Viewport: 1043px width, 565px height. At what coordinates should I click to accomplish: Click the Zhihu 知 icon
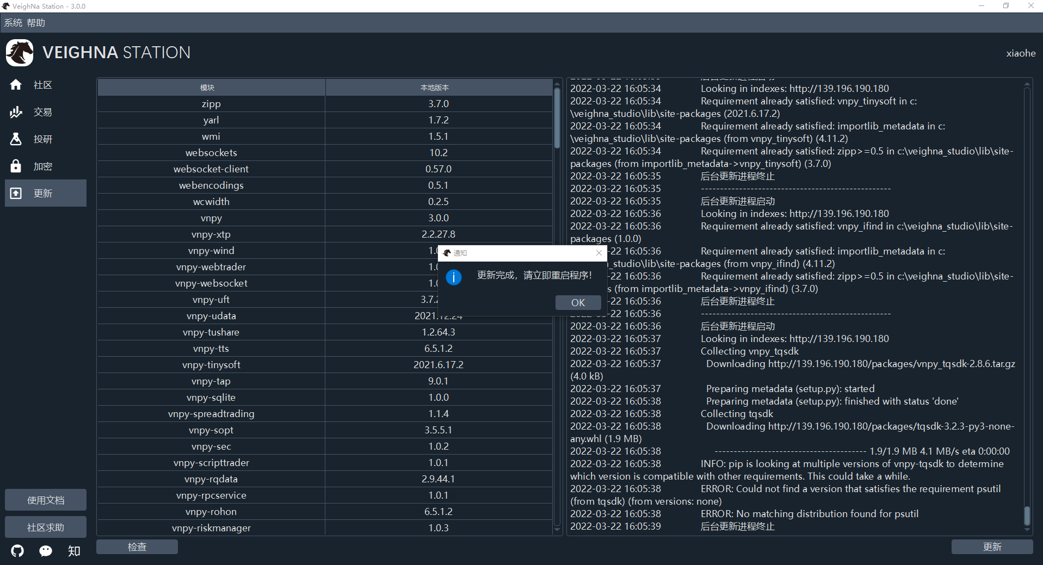(x=74, y=551)
